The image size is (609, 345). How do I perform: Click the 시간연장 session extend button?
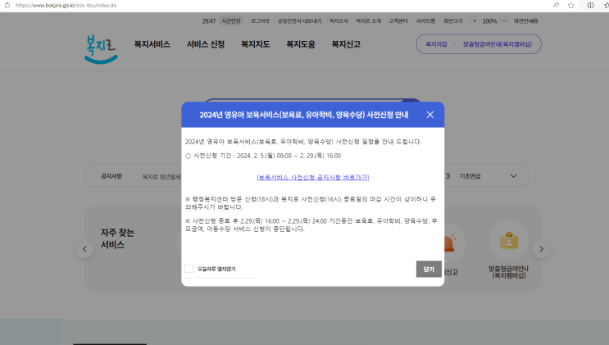pyautogui.click(x=231, y=20)
